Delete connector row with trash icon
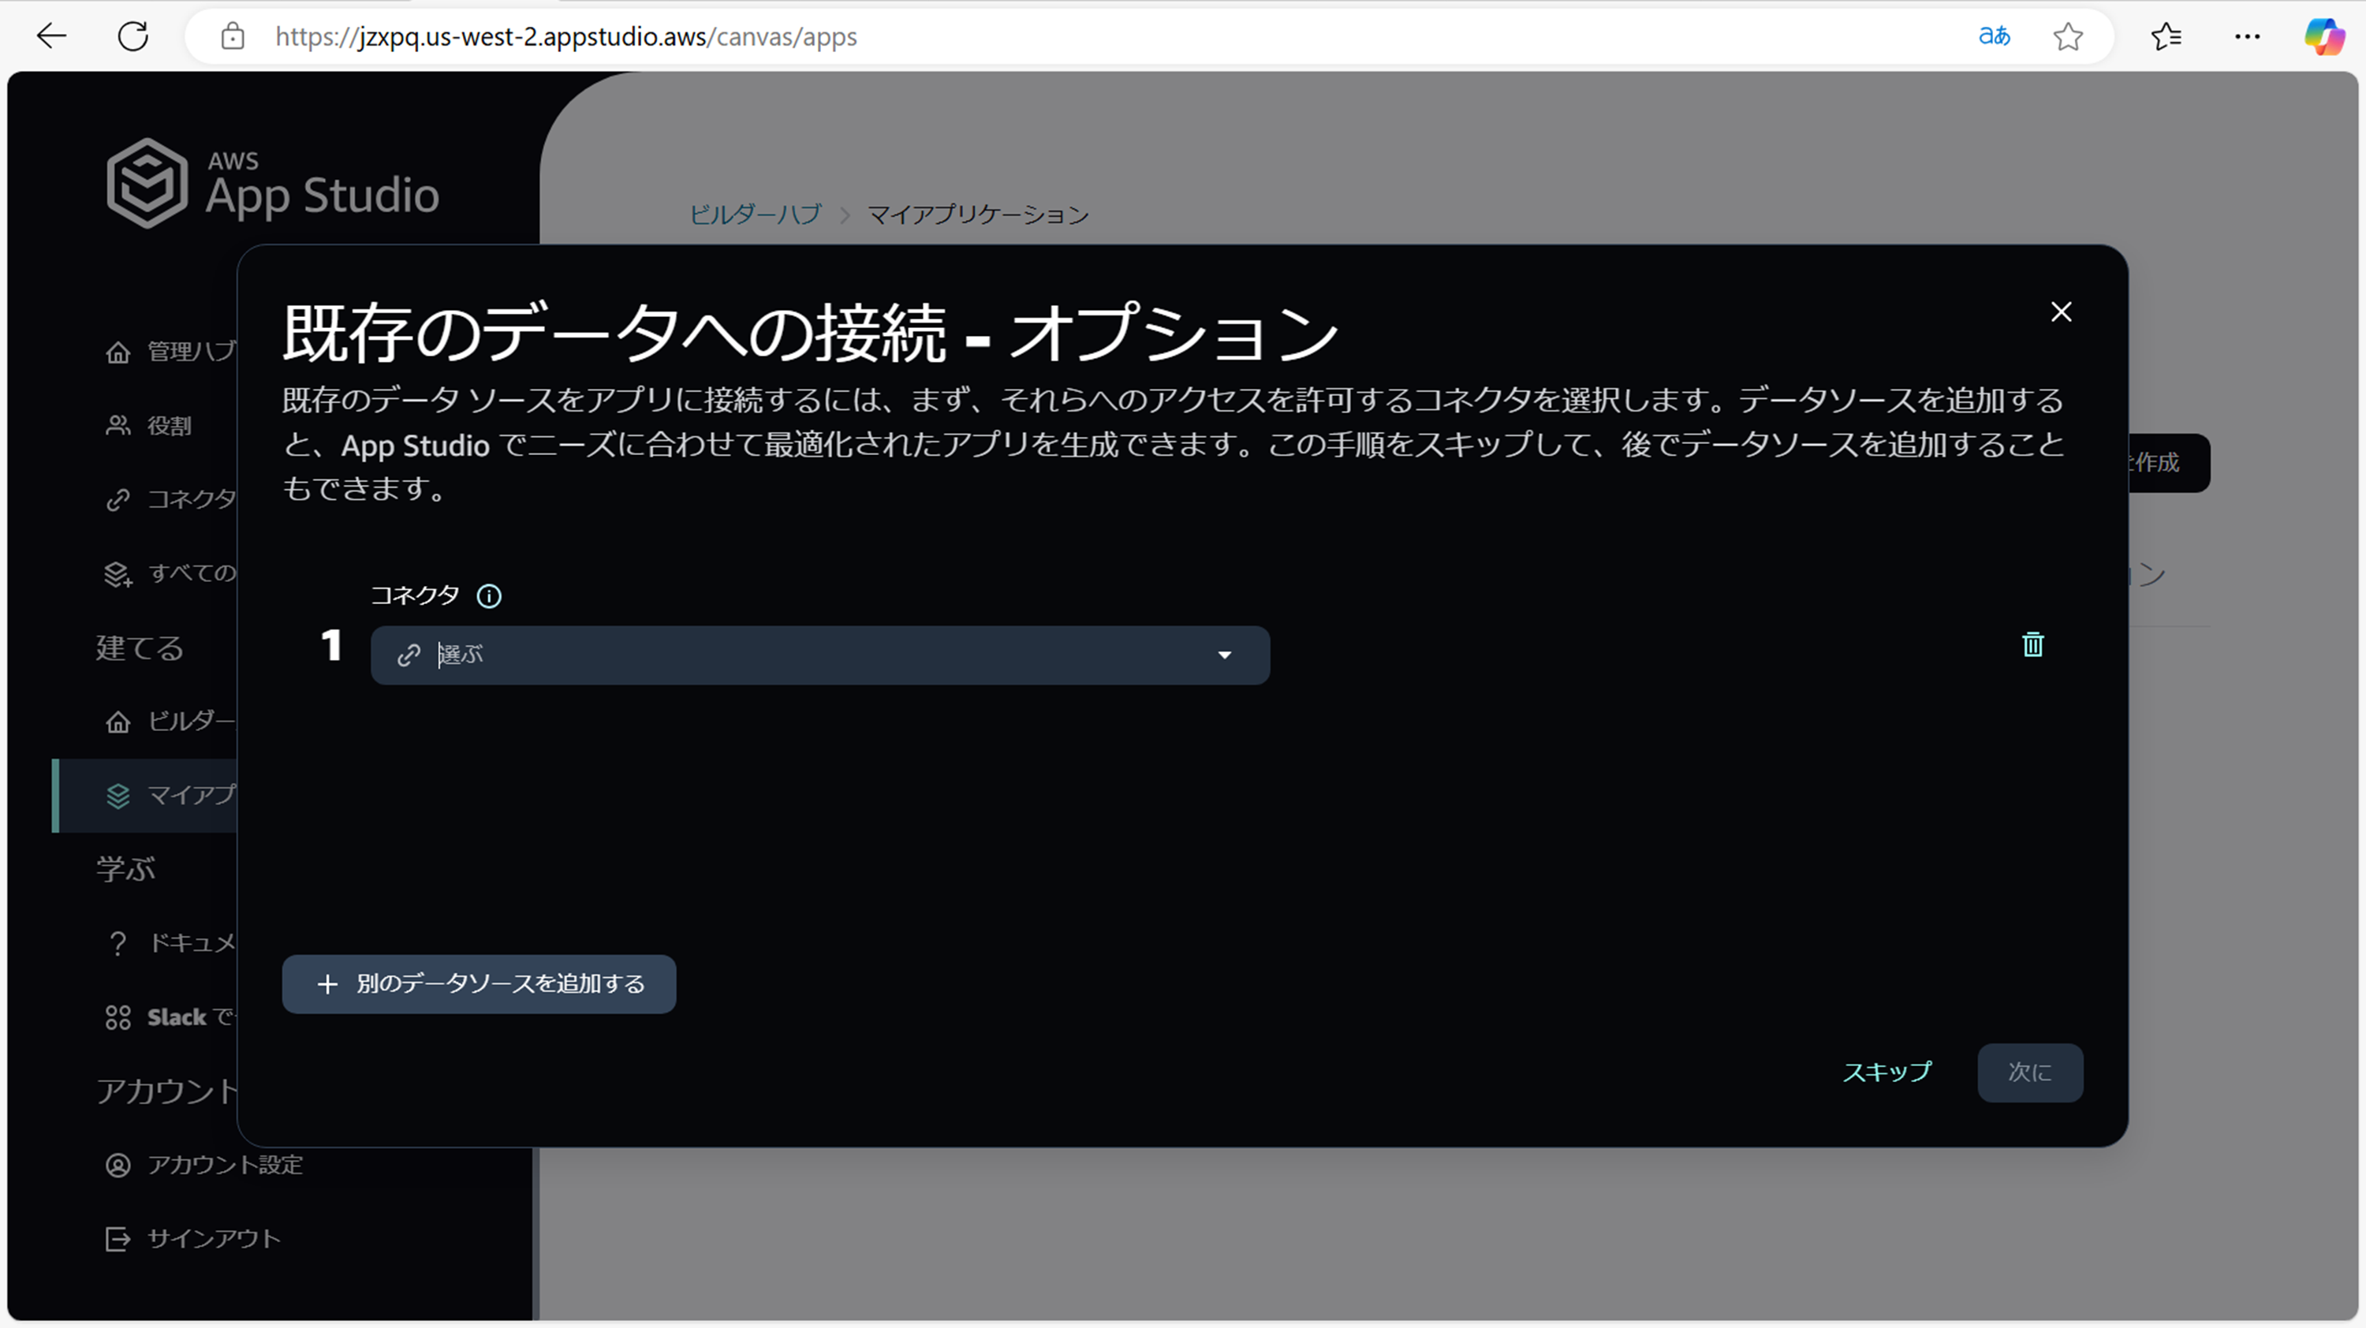2366x1328 pixels. tap(2032, 645)
